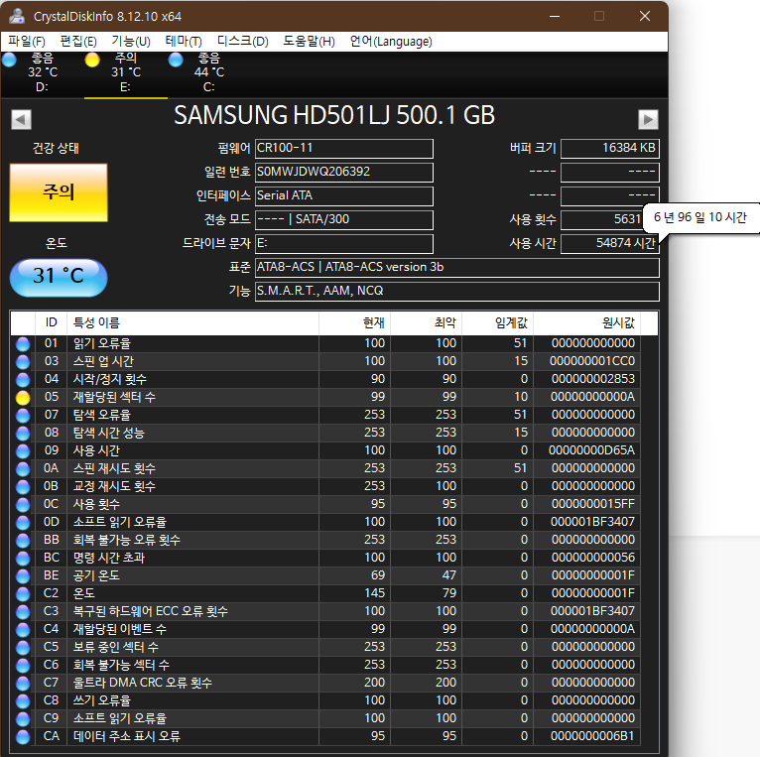The height and width of the screenshot is (757, 760).
Task: Open the 파일(F) menu
Action: (27, 42)
